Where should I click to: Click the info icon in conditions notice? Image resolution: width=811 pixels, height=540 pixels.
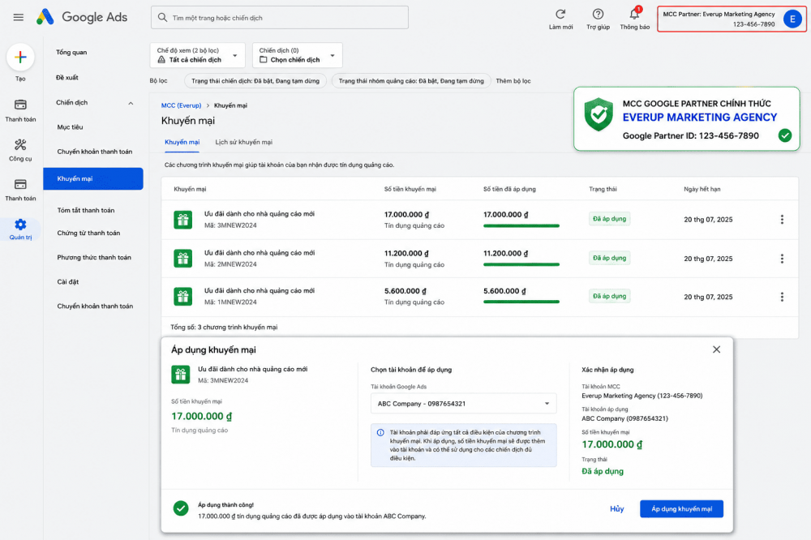(380, 432)
